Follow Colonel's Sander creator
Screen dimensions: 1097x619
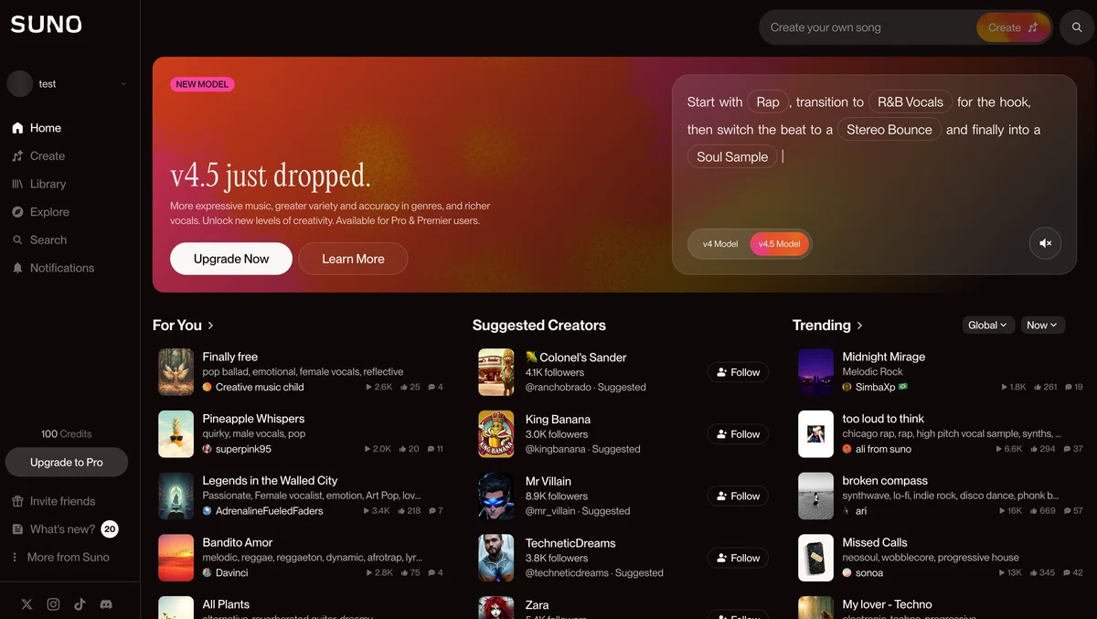[x=738, y=372]
